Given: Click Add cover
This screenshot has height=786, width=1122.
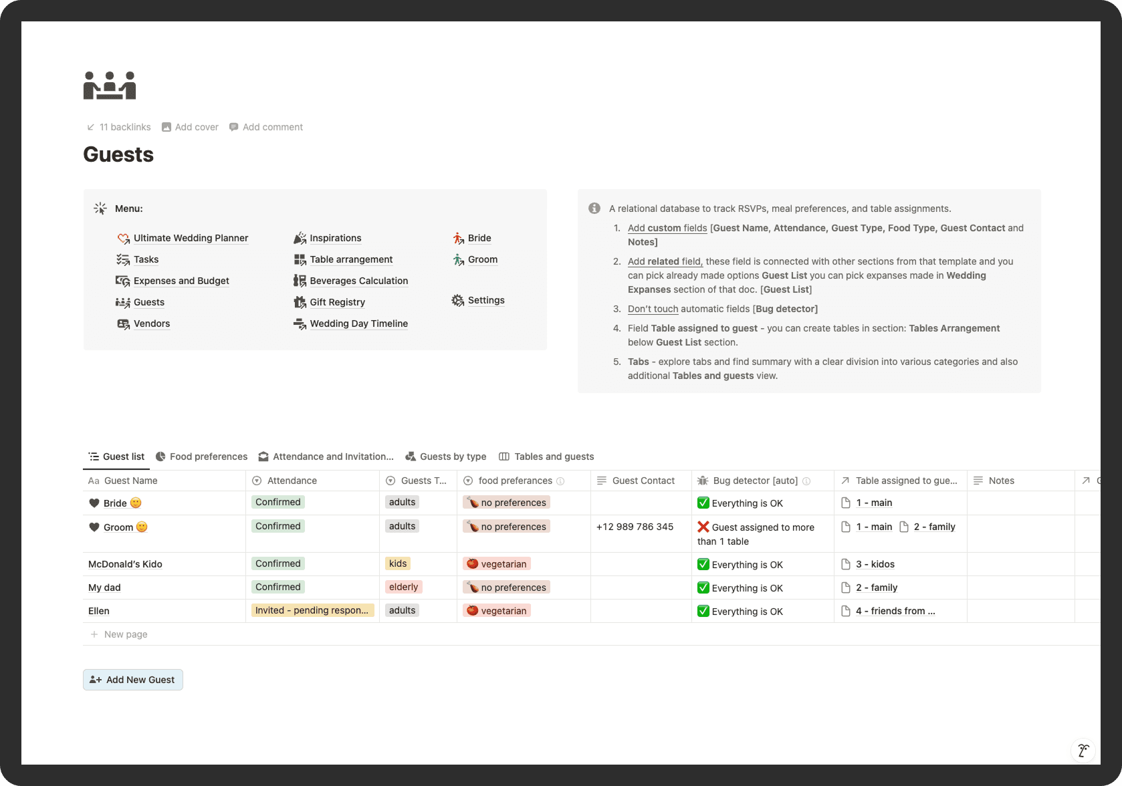Looking at the screenshot, I should coord(191,127).
